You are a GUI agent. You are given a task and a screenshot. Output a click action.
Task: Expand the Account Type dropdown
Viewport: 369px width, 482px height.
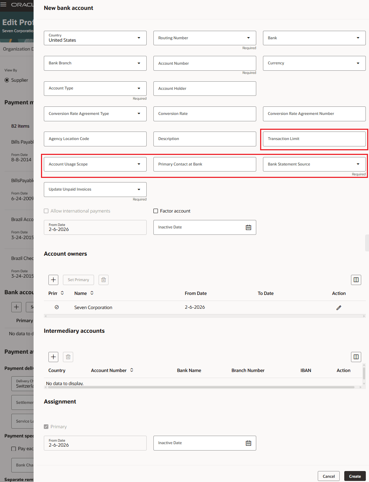139,88
